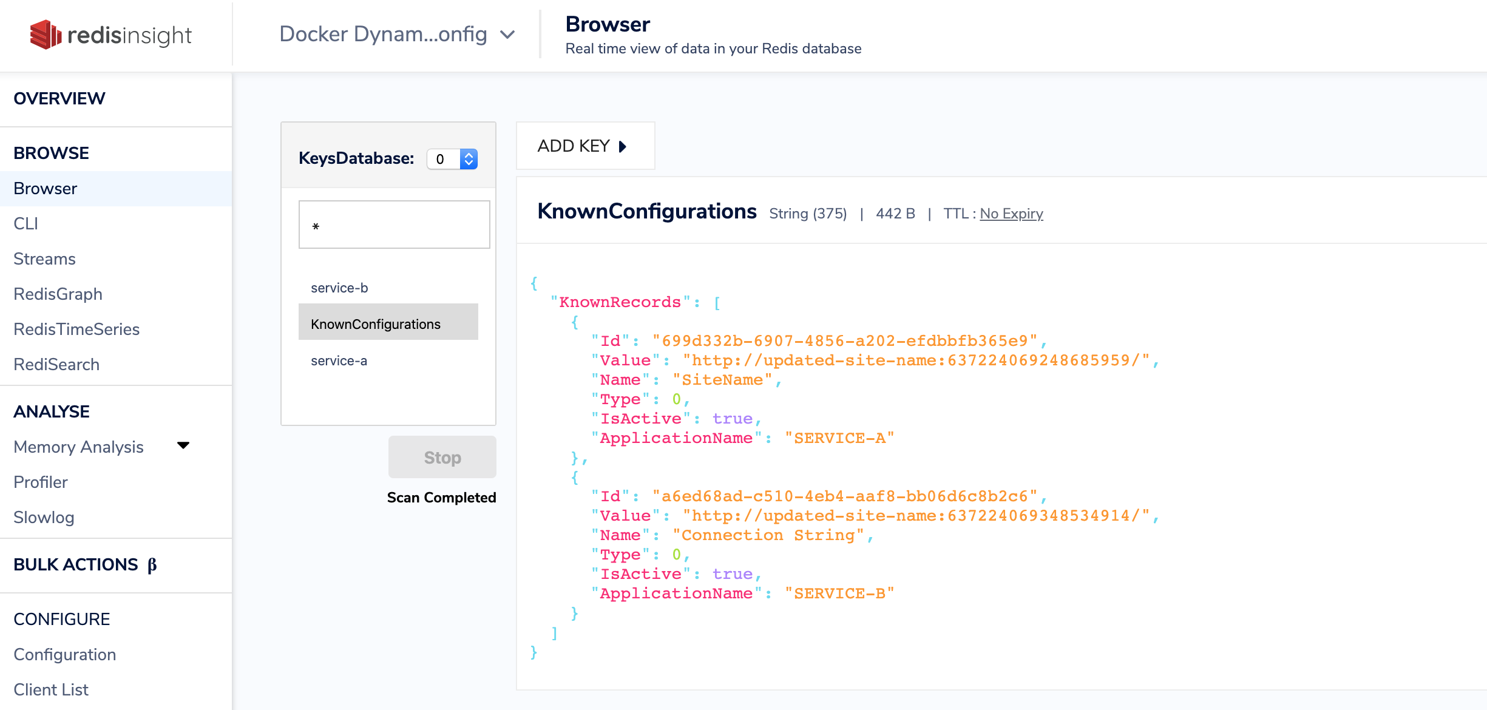Image resolution: width=1487 pixels, height=710 pixels.
Task: Click the Bulk Actions beta icon
Action: [152, 565]
